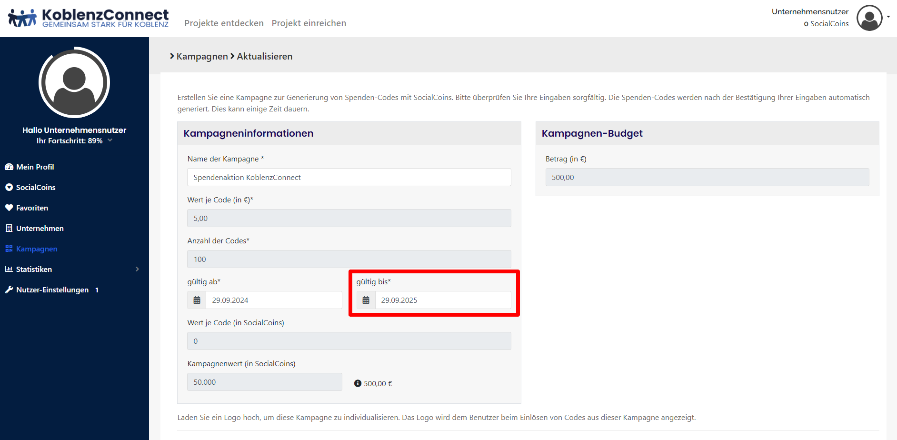Navigate to Projekte entdecken

click(x=224, y=23)
